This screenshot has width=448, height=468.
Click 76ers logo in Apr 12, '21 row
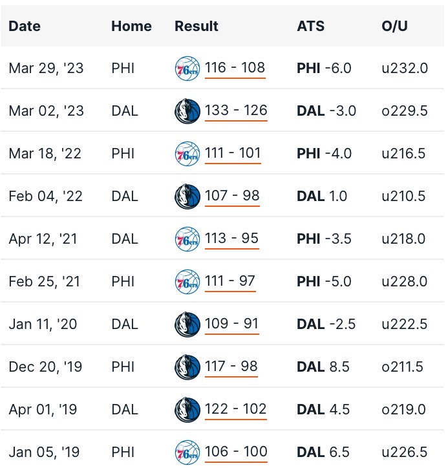point(187,239)
